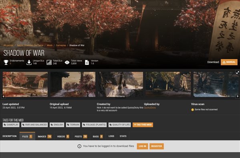Open third gallery thumbnail with snowy path
Viewport: 240px width, 158px height.
tap(121, 84)
